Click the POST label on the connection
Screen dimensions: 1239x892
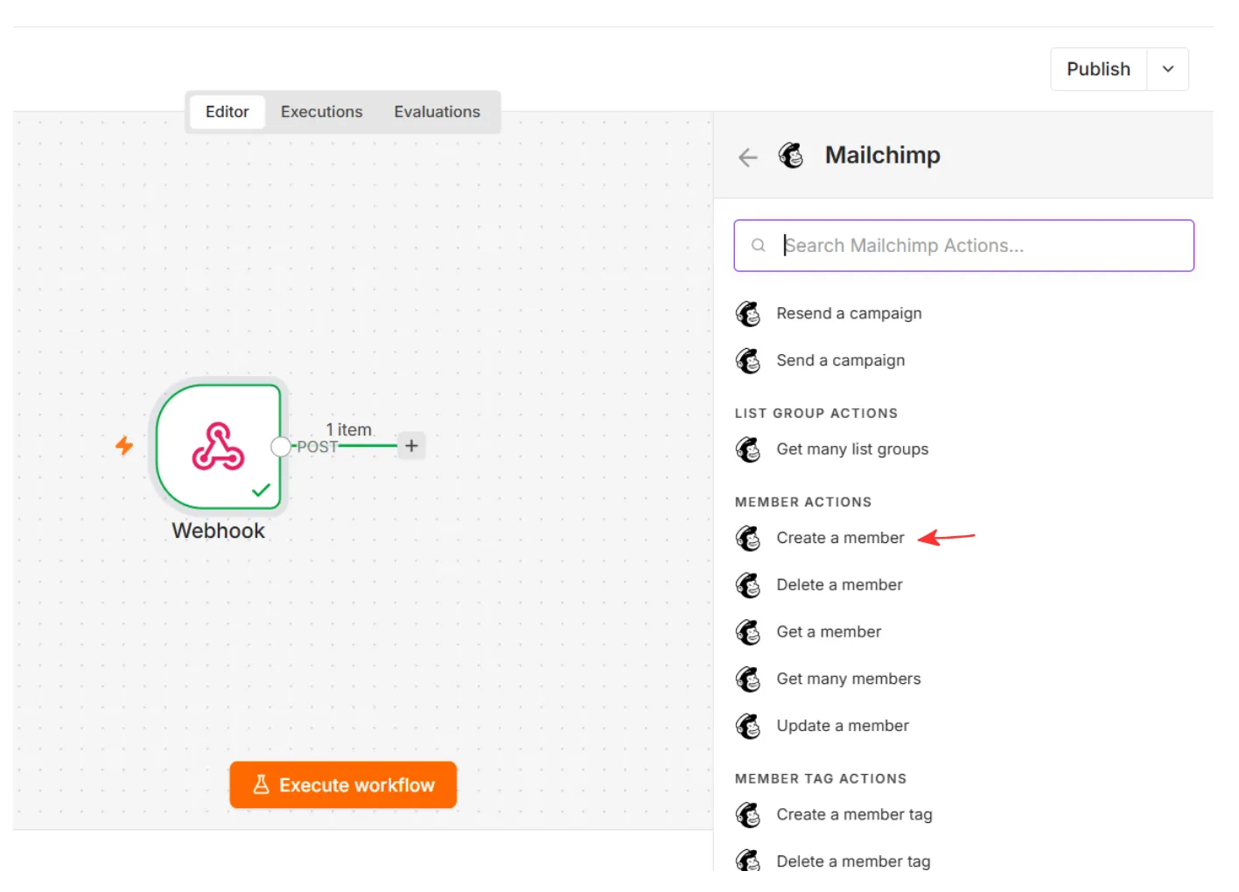[x=317, y=447]
